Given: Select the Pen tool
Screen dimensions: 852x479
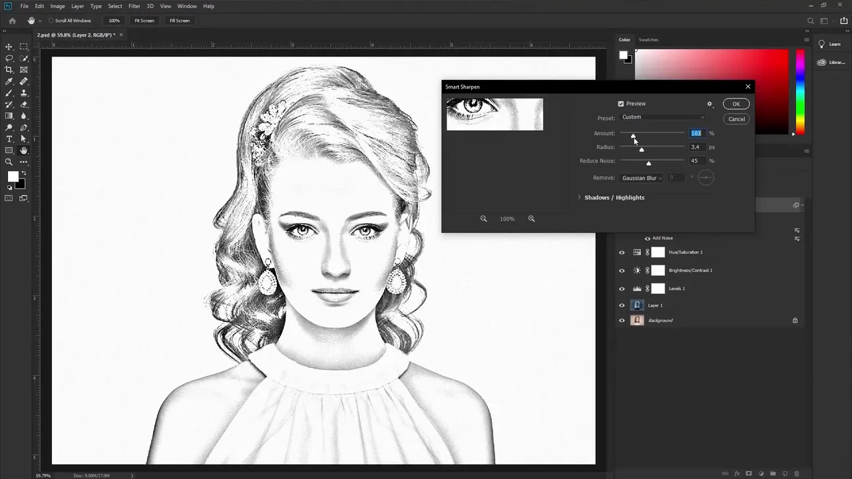Looking at the screenshot, I should [x=24, y=127].
